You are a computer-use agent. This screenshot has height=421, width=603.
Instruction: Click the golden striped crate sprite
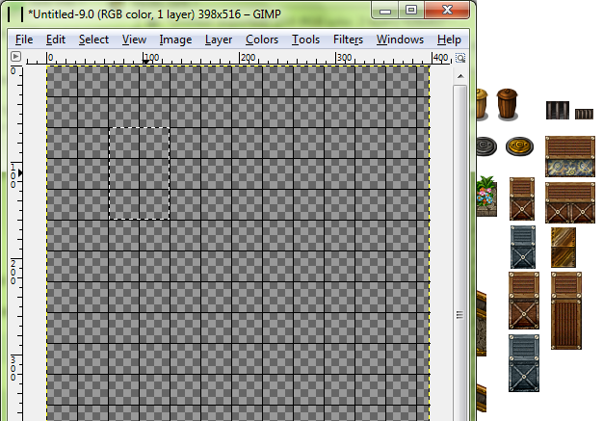564,248
